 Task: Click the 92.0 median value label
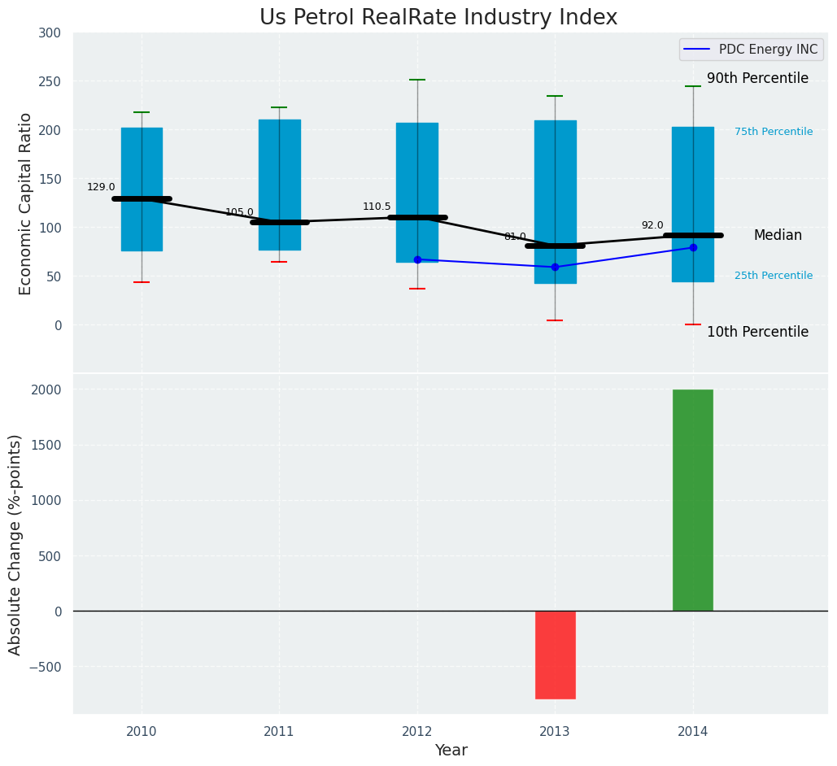tap(652, 225)
